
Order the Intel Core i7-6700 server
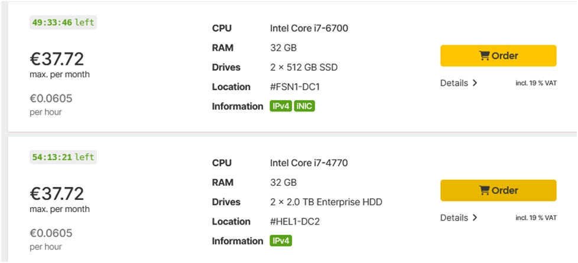click(498, 56)
